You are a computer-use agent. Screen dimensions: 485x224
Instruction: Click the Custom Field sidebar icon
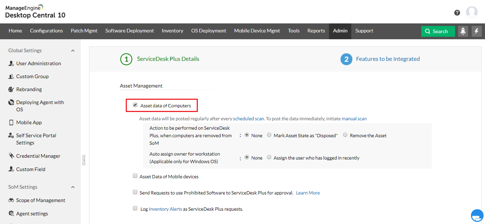11,169
